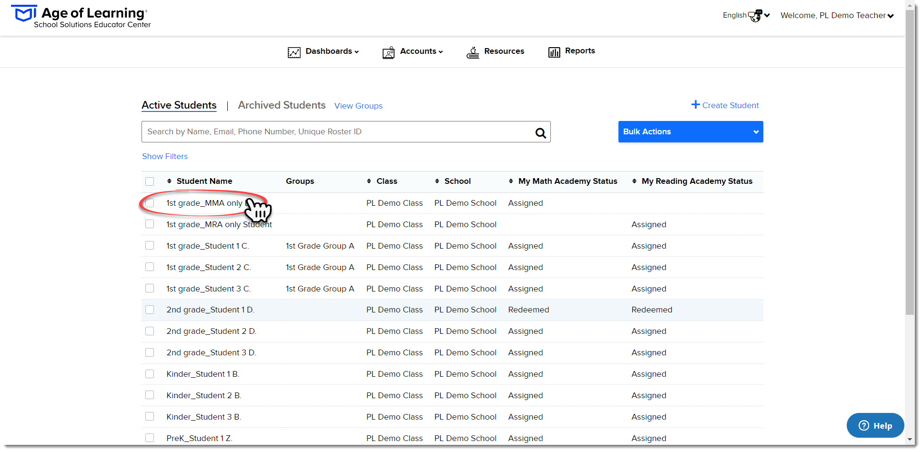Click the Groups column header

tap(300, 181)
